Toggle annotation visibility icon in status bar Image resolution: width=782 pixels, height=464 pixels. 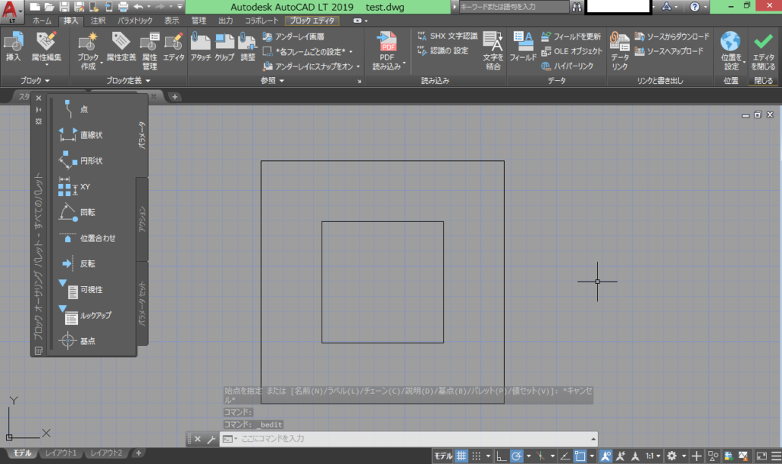pos(606,456)
